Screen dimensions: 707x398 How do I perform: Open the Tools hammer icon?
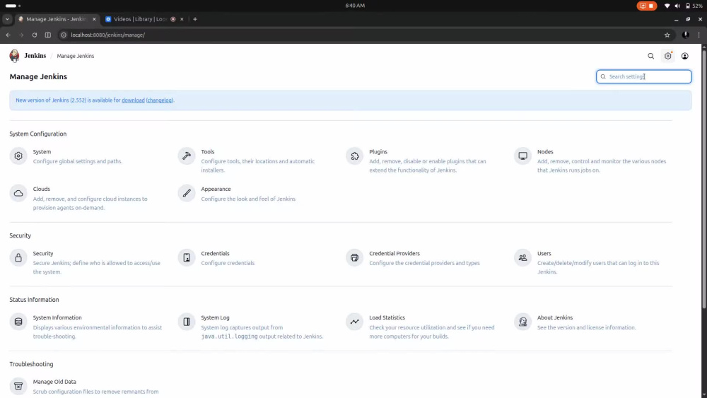tap(186, 156)
